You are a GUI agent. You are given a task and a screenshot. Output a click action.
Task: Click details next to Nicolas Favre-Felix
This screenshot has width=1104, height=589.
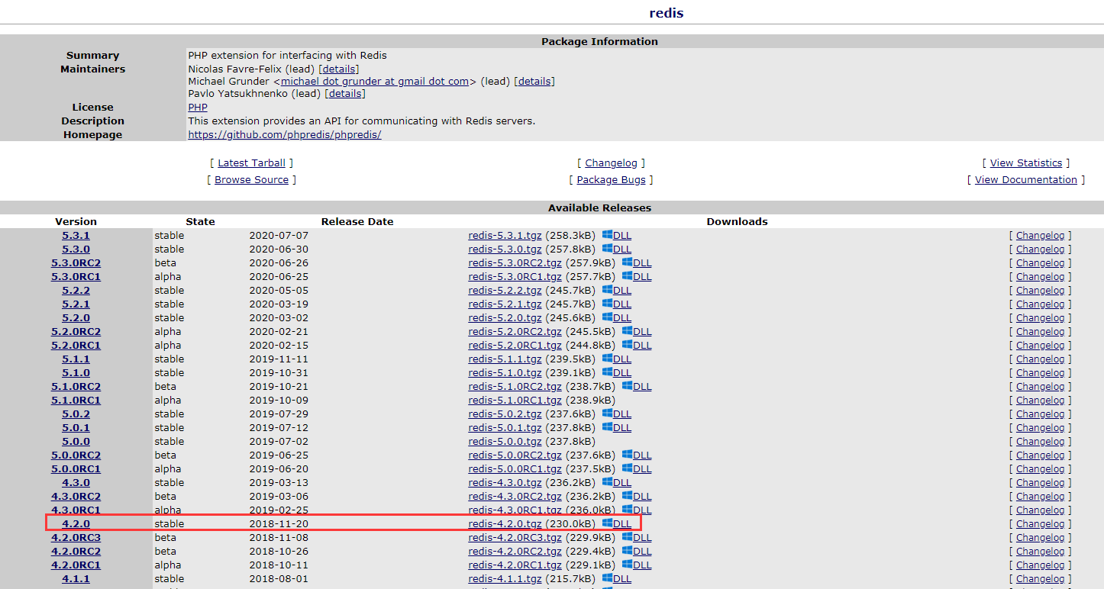pos(338,69)
